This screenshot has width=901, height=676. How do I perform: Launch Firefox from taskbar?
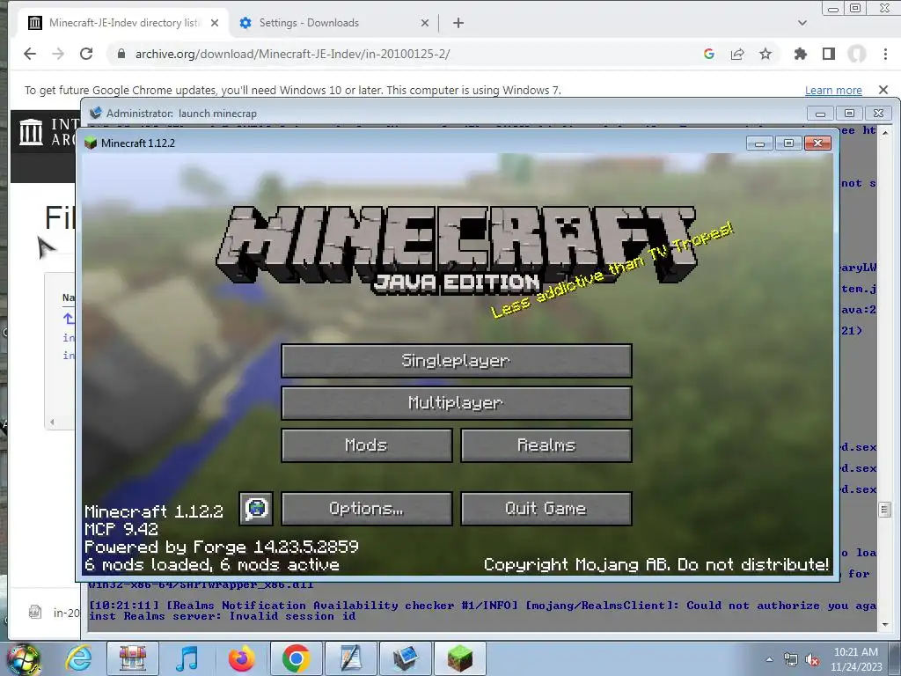point(241,658)
